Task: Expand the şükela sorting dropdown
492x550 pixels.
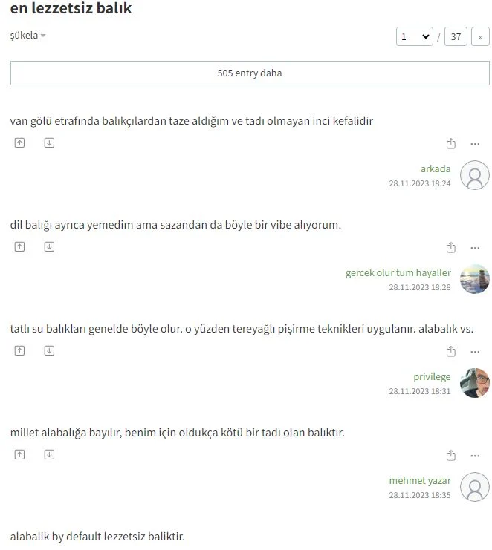Action: point(27,35)
